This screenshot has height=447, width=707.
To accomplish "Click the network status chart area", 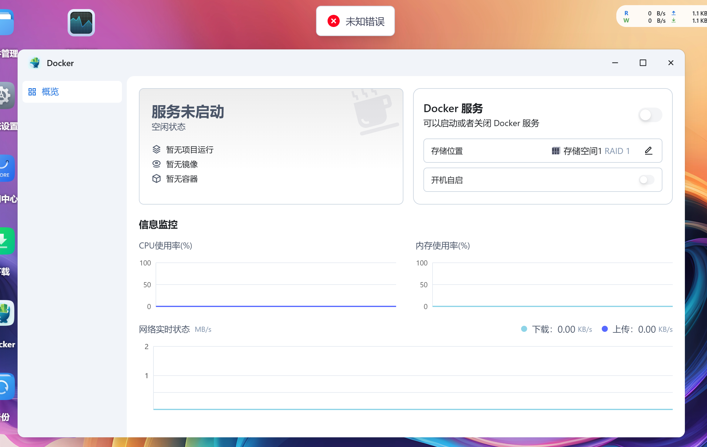I will click(x=413, y=378).
